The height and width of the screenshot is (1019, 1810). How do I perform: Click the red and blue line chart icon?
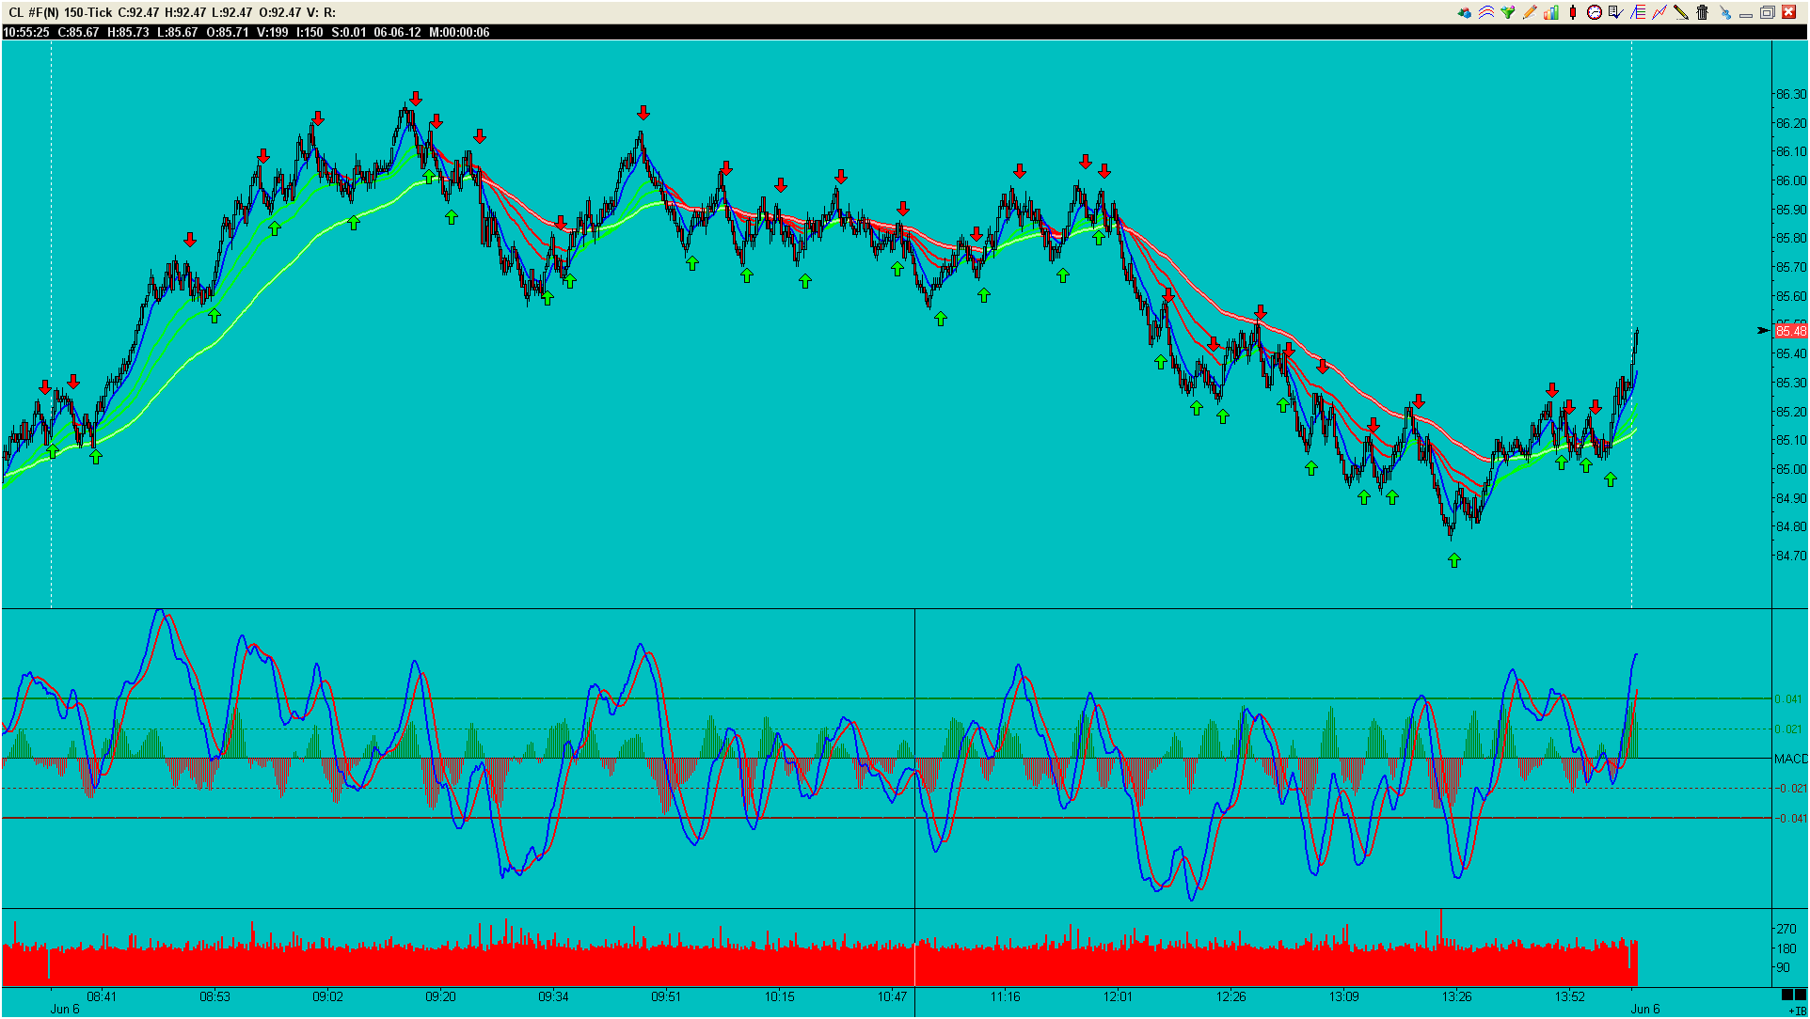1659,12
